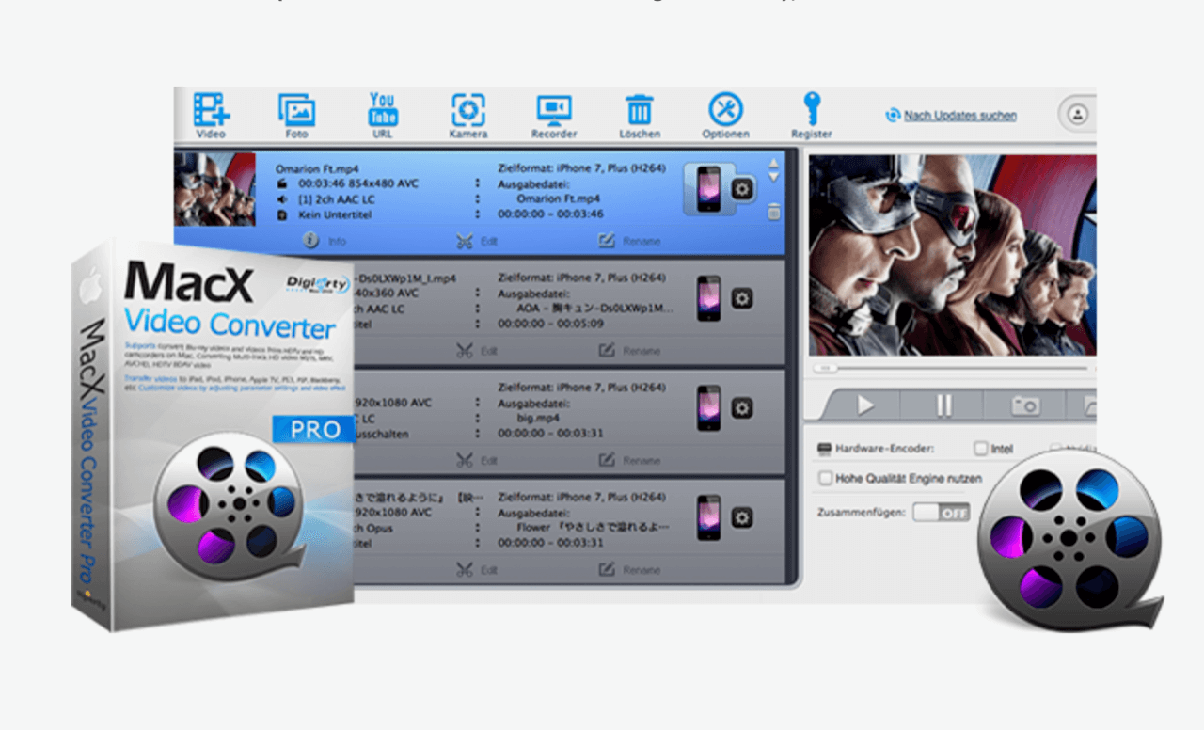Select the Omarion Ft.mp4 video thumbnail

214,189
